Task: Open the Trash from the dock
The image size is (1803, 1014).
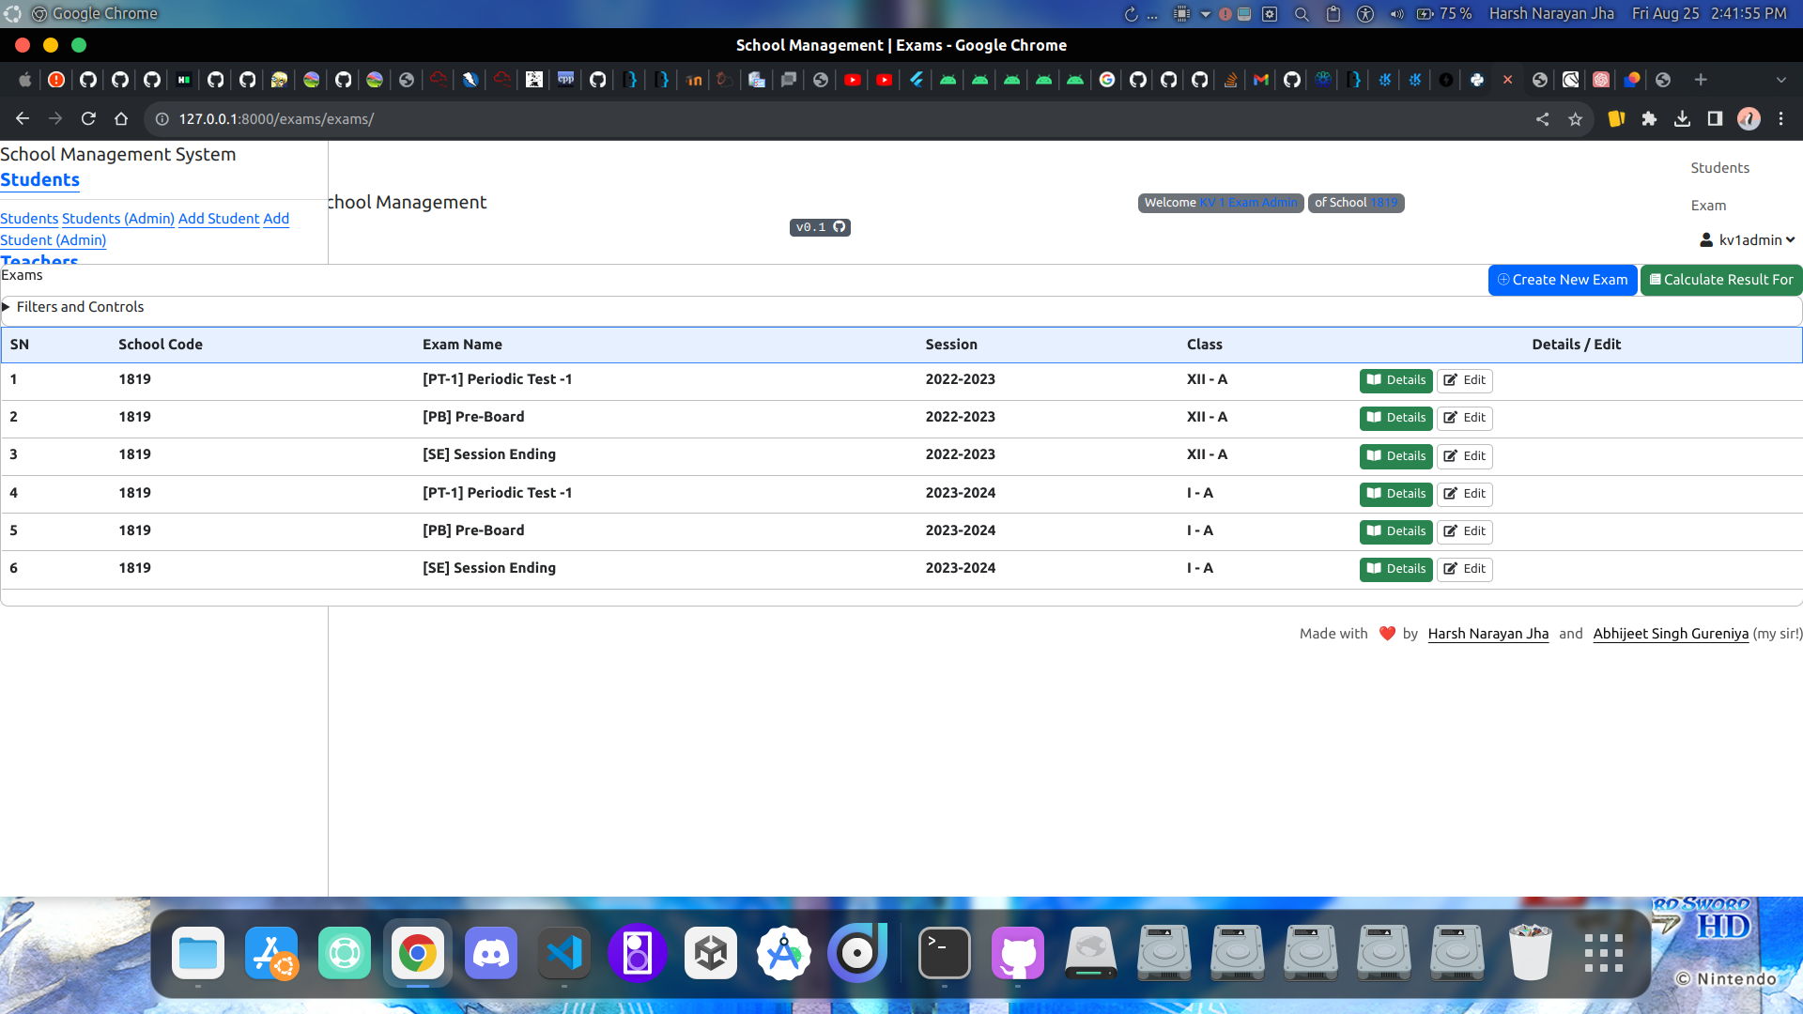Action: point(1530,953)
